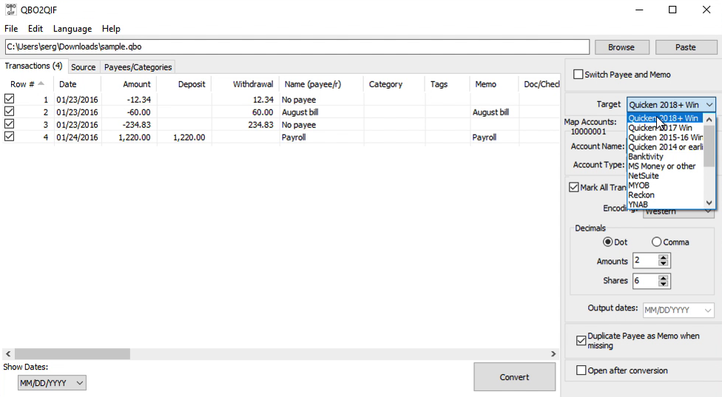Image resolution: width=722 pixels, height=397 pixels.
Task: Sort by the Row # column header
Action: tap(27, 84)
